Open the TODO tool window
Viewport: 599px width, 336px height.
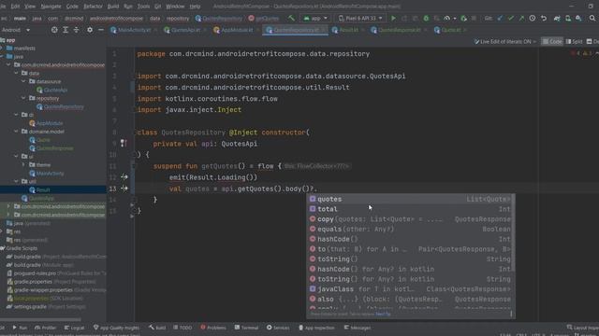click(x=183, y=328)
